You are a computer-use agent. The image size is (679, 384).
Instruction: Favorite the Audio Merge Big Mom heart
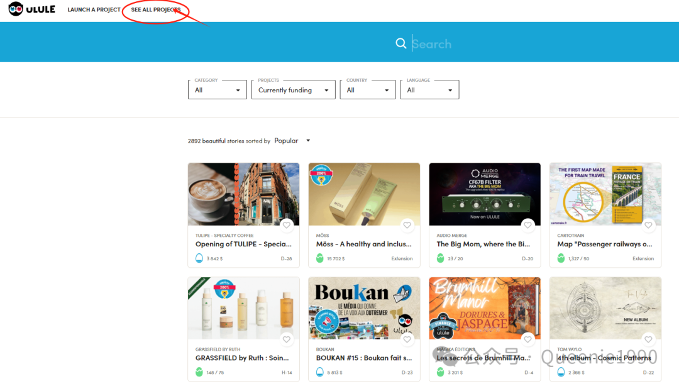pos(528,225)
